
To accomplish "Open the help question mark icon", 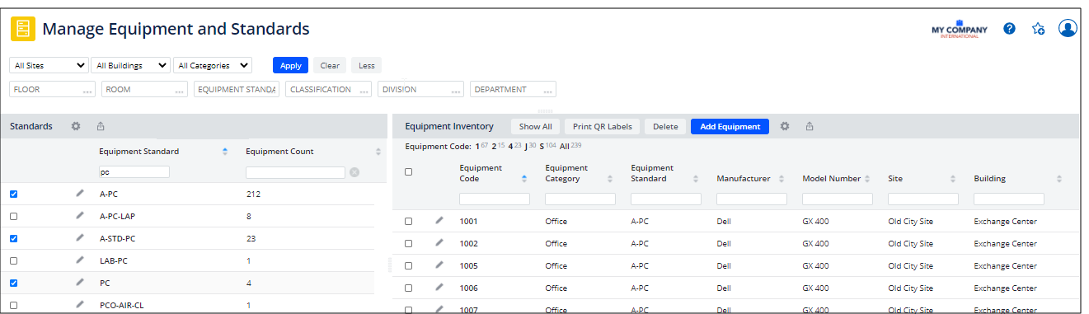I will tap(1009, 29).
